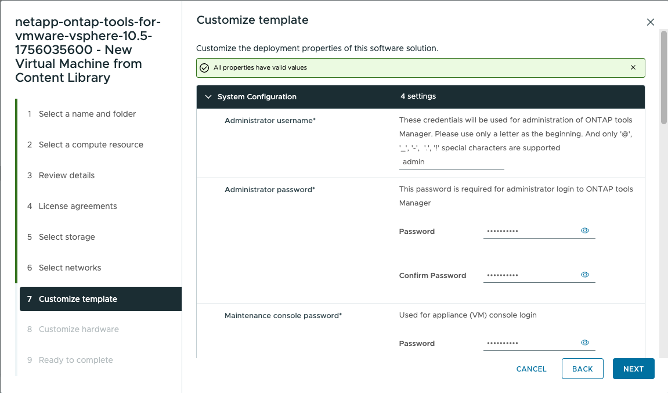The image size is (668, 393).
Task: Click the Administrator username input showing 'admin'
Action: [x=452, y=161]
